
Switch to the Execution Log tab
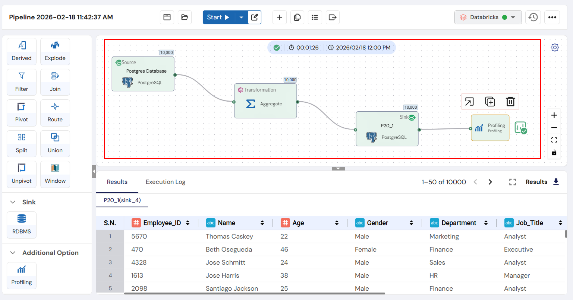[166, 182]
